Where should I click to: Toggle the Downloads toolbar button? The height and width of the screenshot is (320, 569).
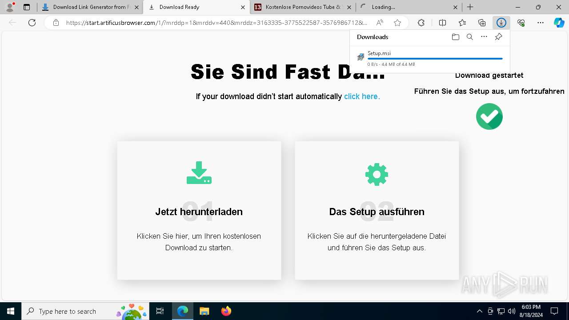click(501, 23)
